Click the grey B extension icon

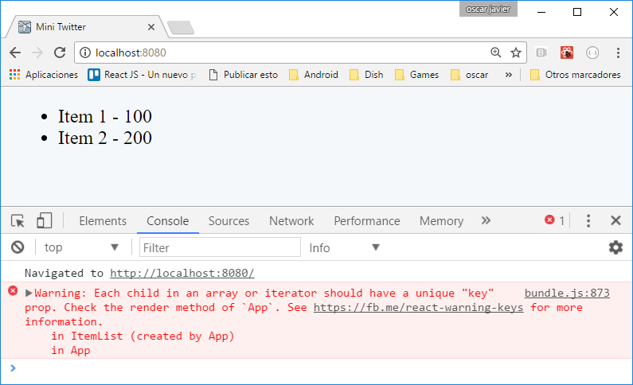541,52
